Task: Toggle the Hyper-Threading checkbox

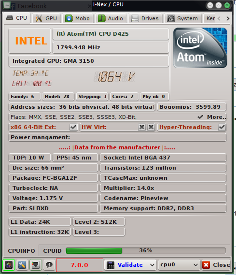Action: tap(222, 127)
